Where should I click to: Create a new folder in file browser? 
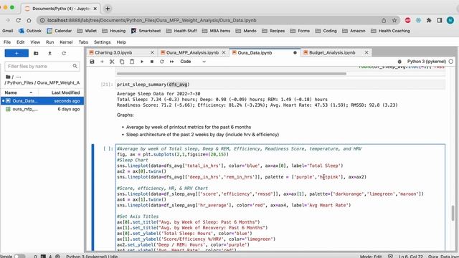pyautogui.click(x=36, y=53)
